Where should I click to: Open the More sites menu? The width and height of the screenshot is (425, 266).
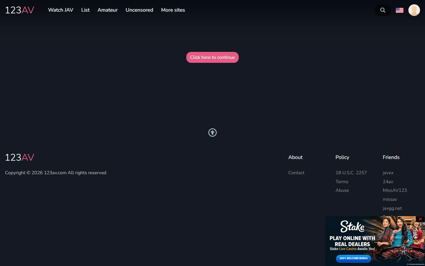173,10
